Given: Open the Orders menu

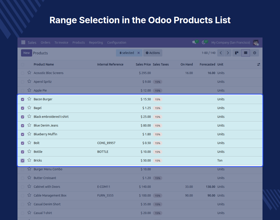Looking at the screenshot, I should tap(45, 42).
